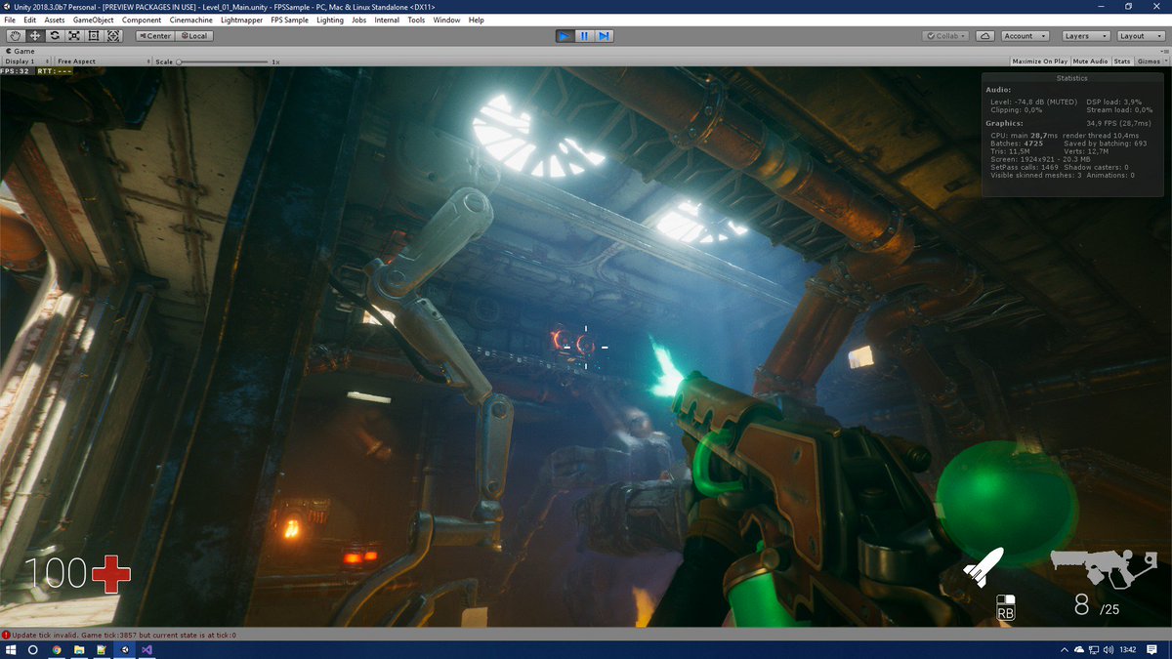
Task: Toggle Gizmos in Game view
Action: point(1147,62)
